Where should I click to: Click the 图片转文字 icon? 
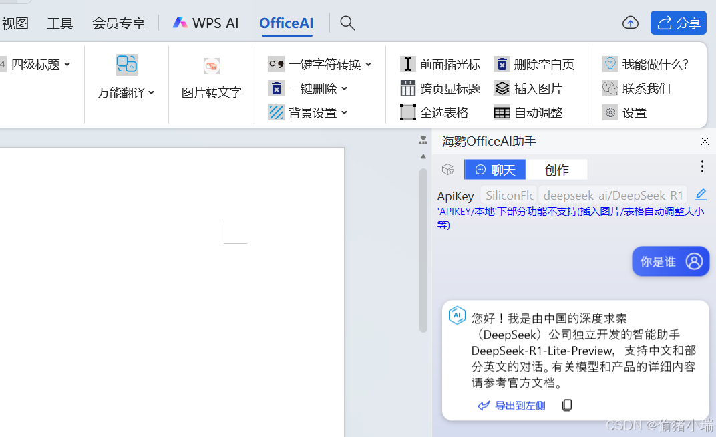click(x=212, y=66)
